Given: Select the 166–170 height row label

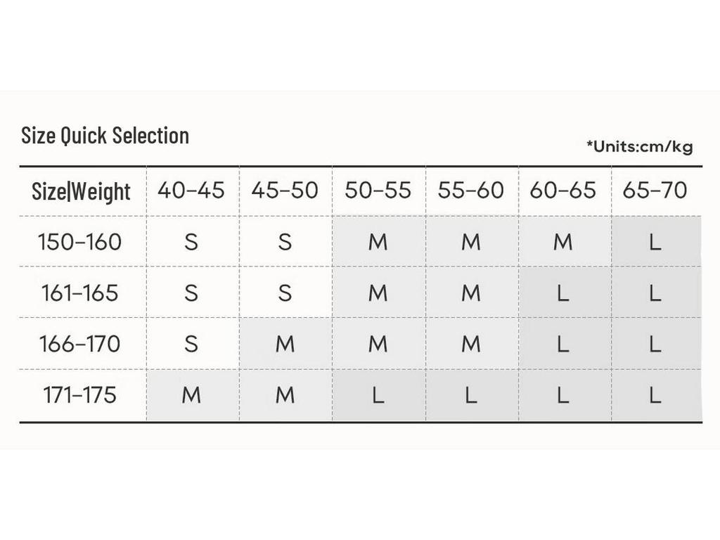Looking at the screenshot, I should [79, 344].
